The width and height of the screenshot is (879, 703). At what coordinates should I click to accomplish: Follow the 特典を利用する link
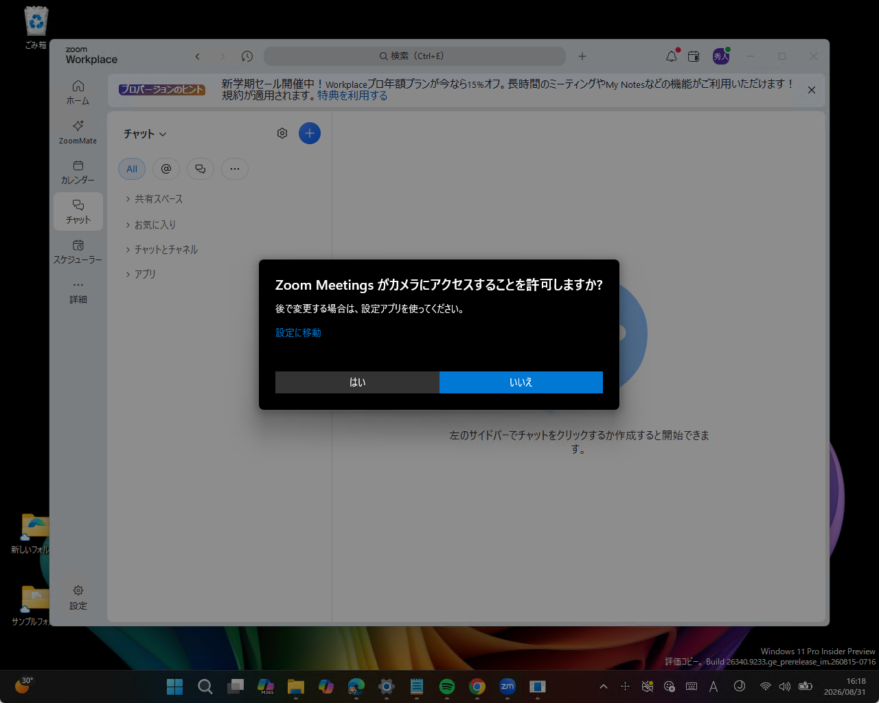pyautogui.click(x=352, y=95)
